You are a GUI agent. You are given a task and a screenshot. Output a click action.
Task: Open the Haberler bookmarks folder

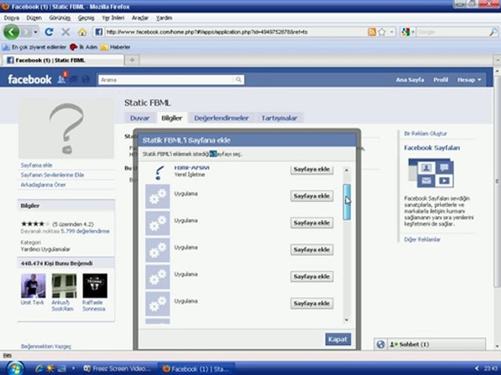tap(115, 47)
